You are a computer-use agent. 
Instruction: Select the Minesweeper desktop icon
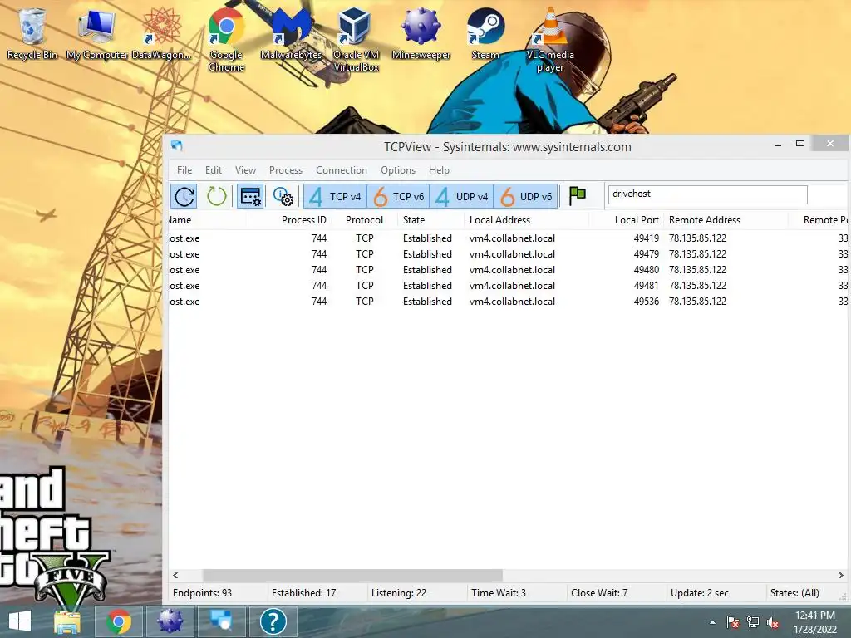tap(421, 33)
